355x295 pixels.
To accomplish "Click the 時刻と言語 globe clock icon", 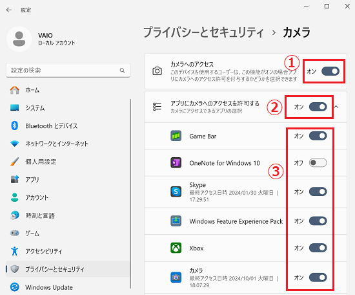I will click(15, 215).
